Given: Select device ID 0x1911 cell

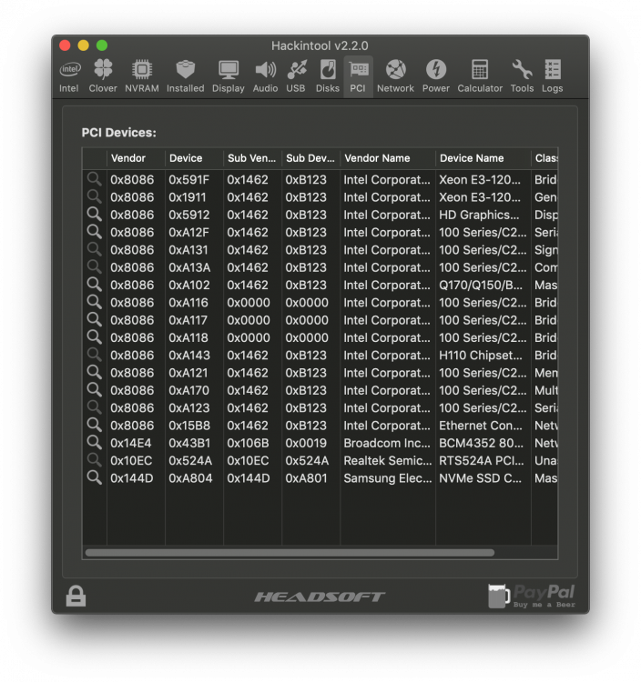Looking at the screenshot, I should click(188, 197).
